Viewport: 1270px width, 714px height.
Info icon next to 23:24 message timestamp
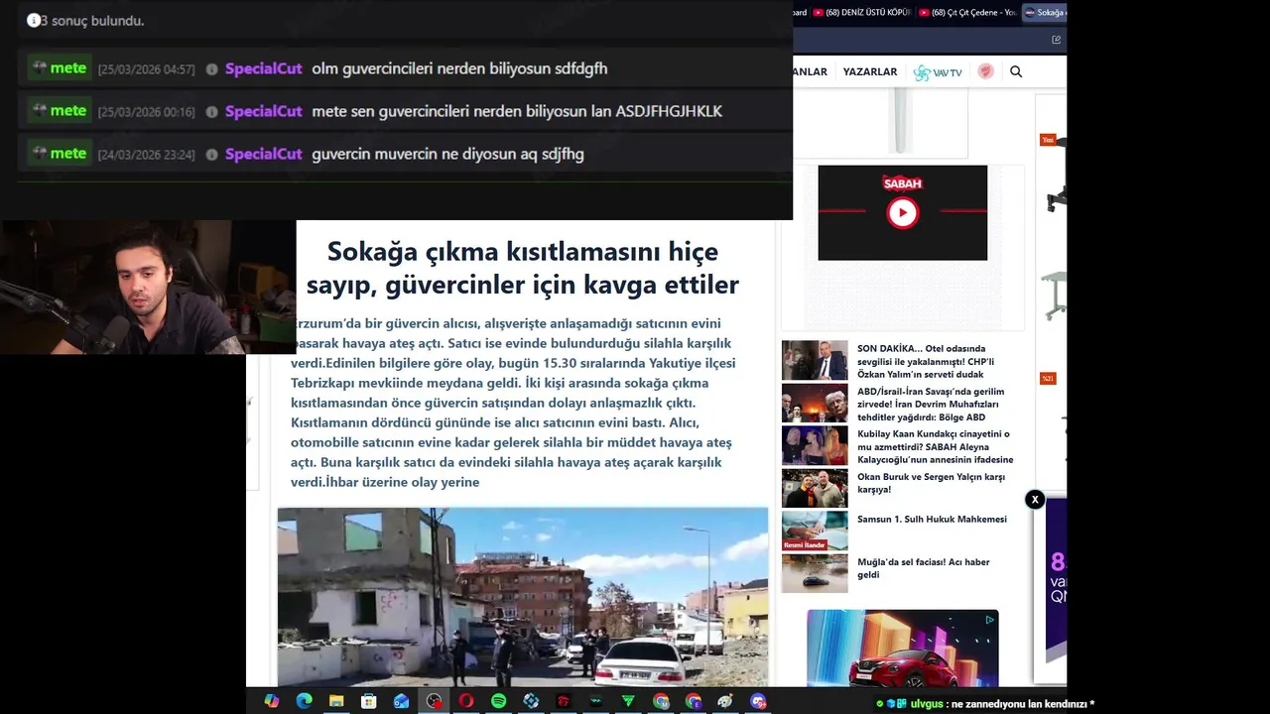coord(211,155)
